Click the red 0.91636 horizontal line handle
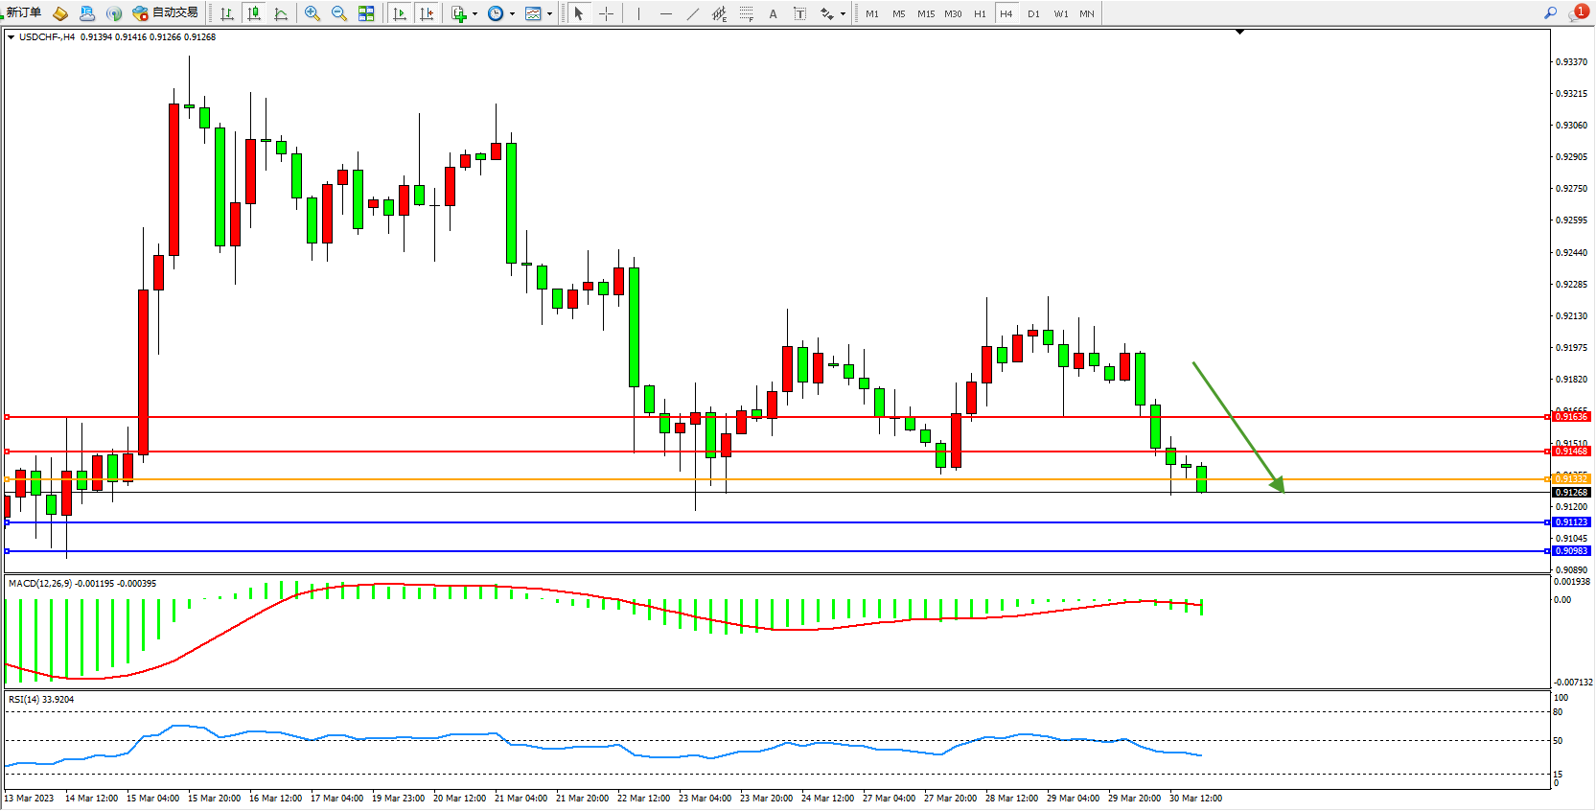Screen dimensions: 1596x811 (x=8, y=417)
